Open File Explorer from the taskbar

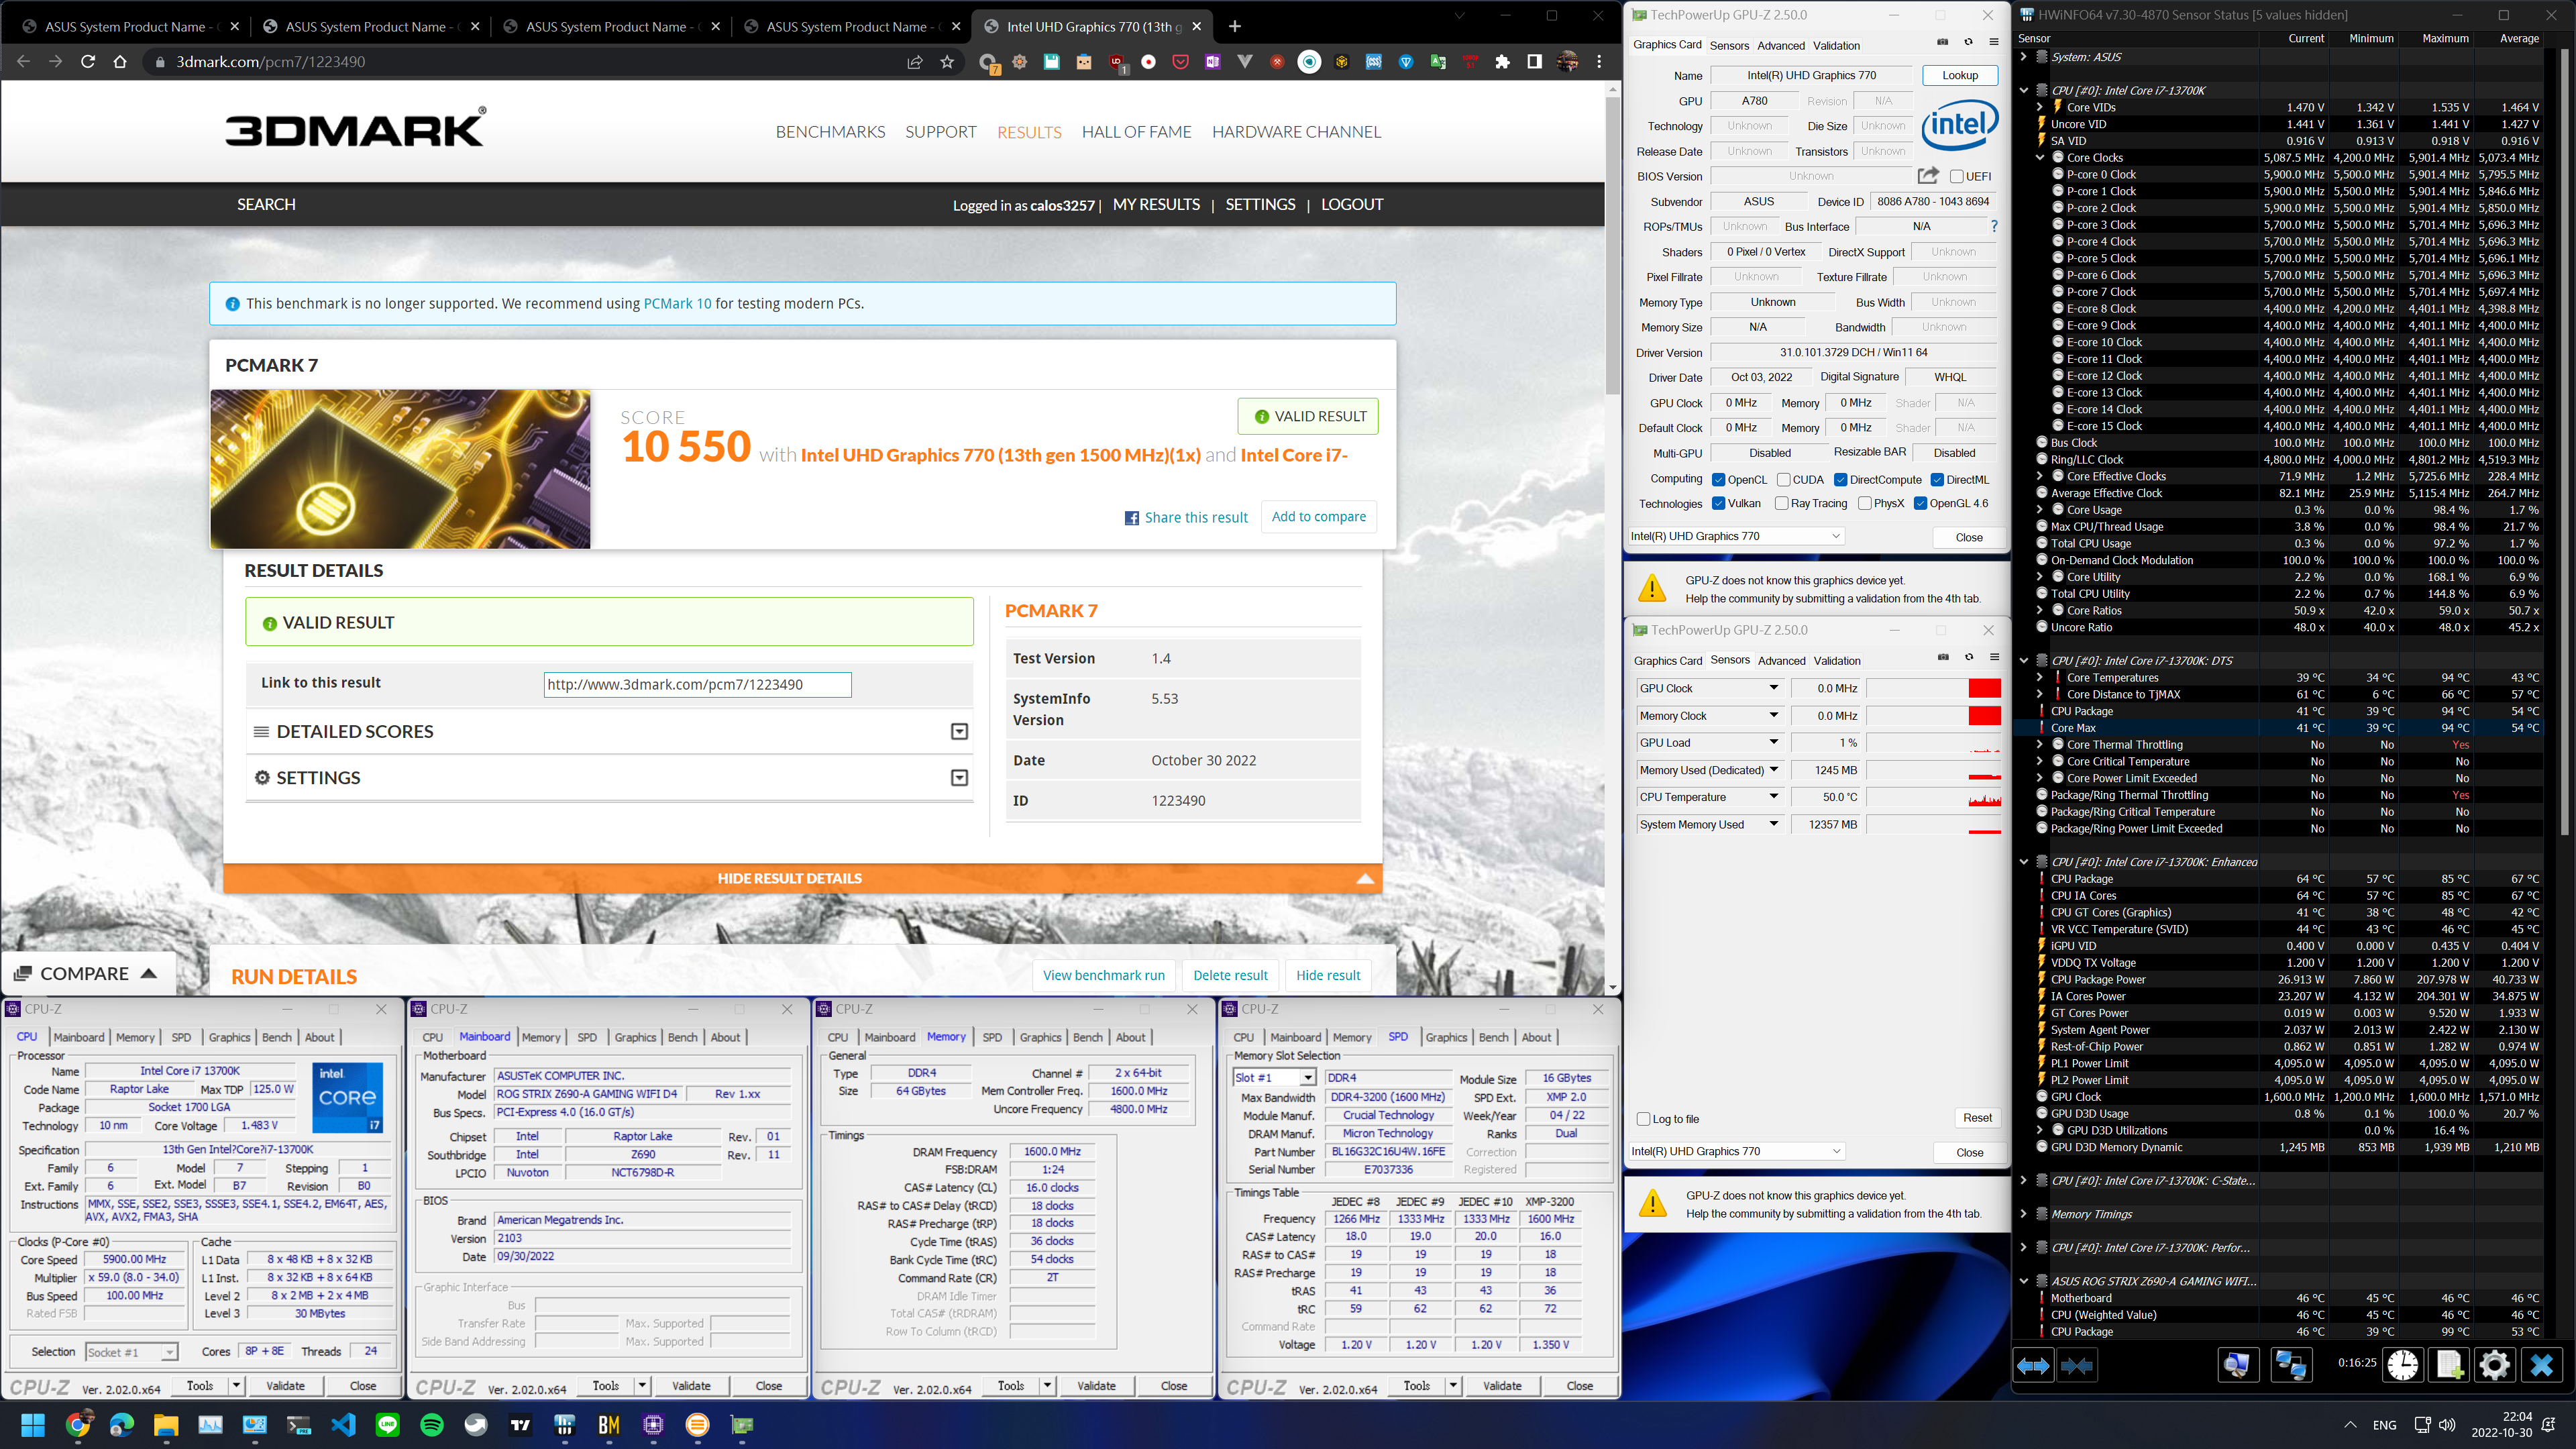pyautogui.click(x=166, y=1425)
